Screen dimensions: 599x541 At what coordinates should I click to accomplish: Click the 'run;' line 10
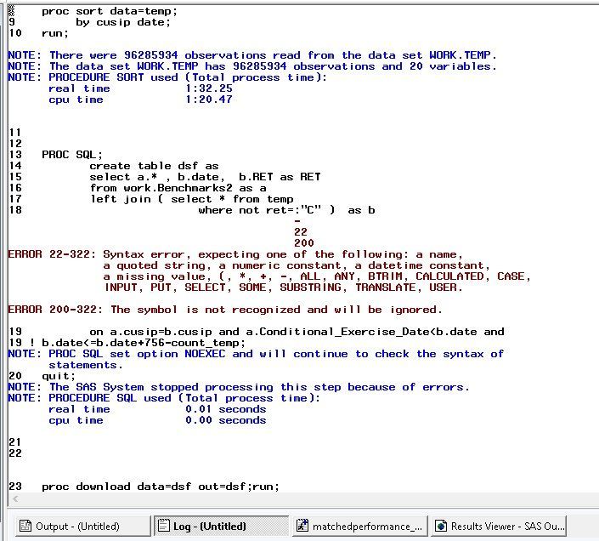click(x=55, y=34)
